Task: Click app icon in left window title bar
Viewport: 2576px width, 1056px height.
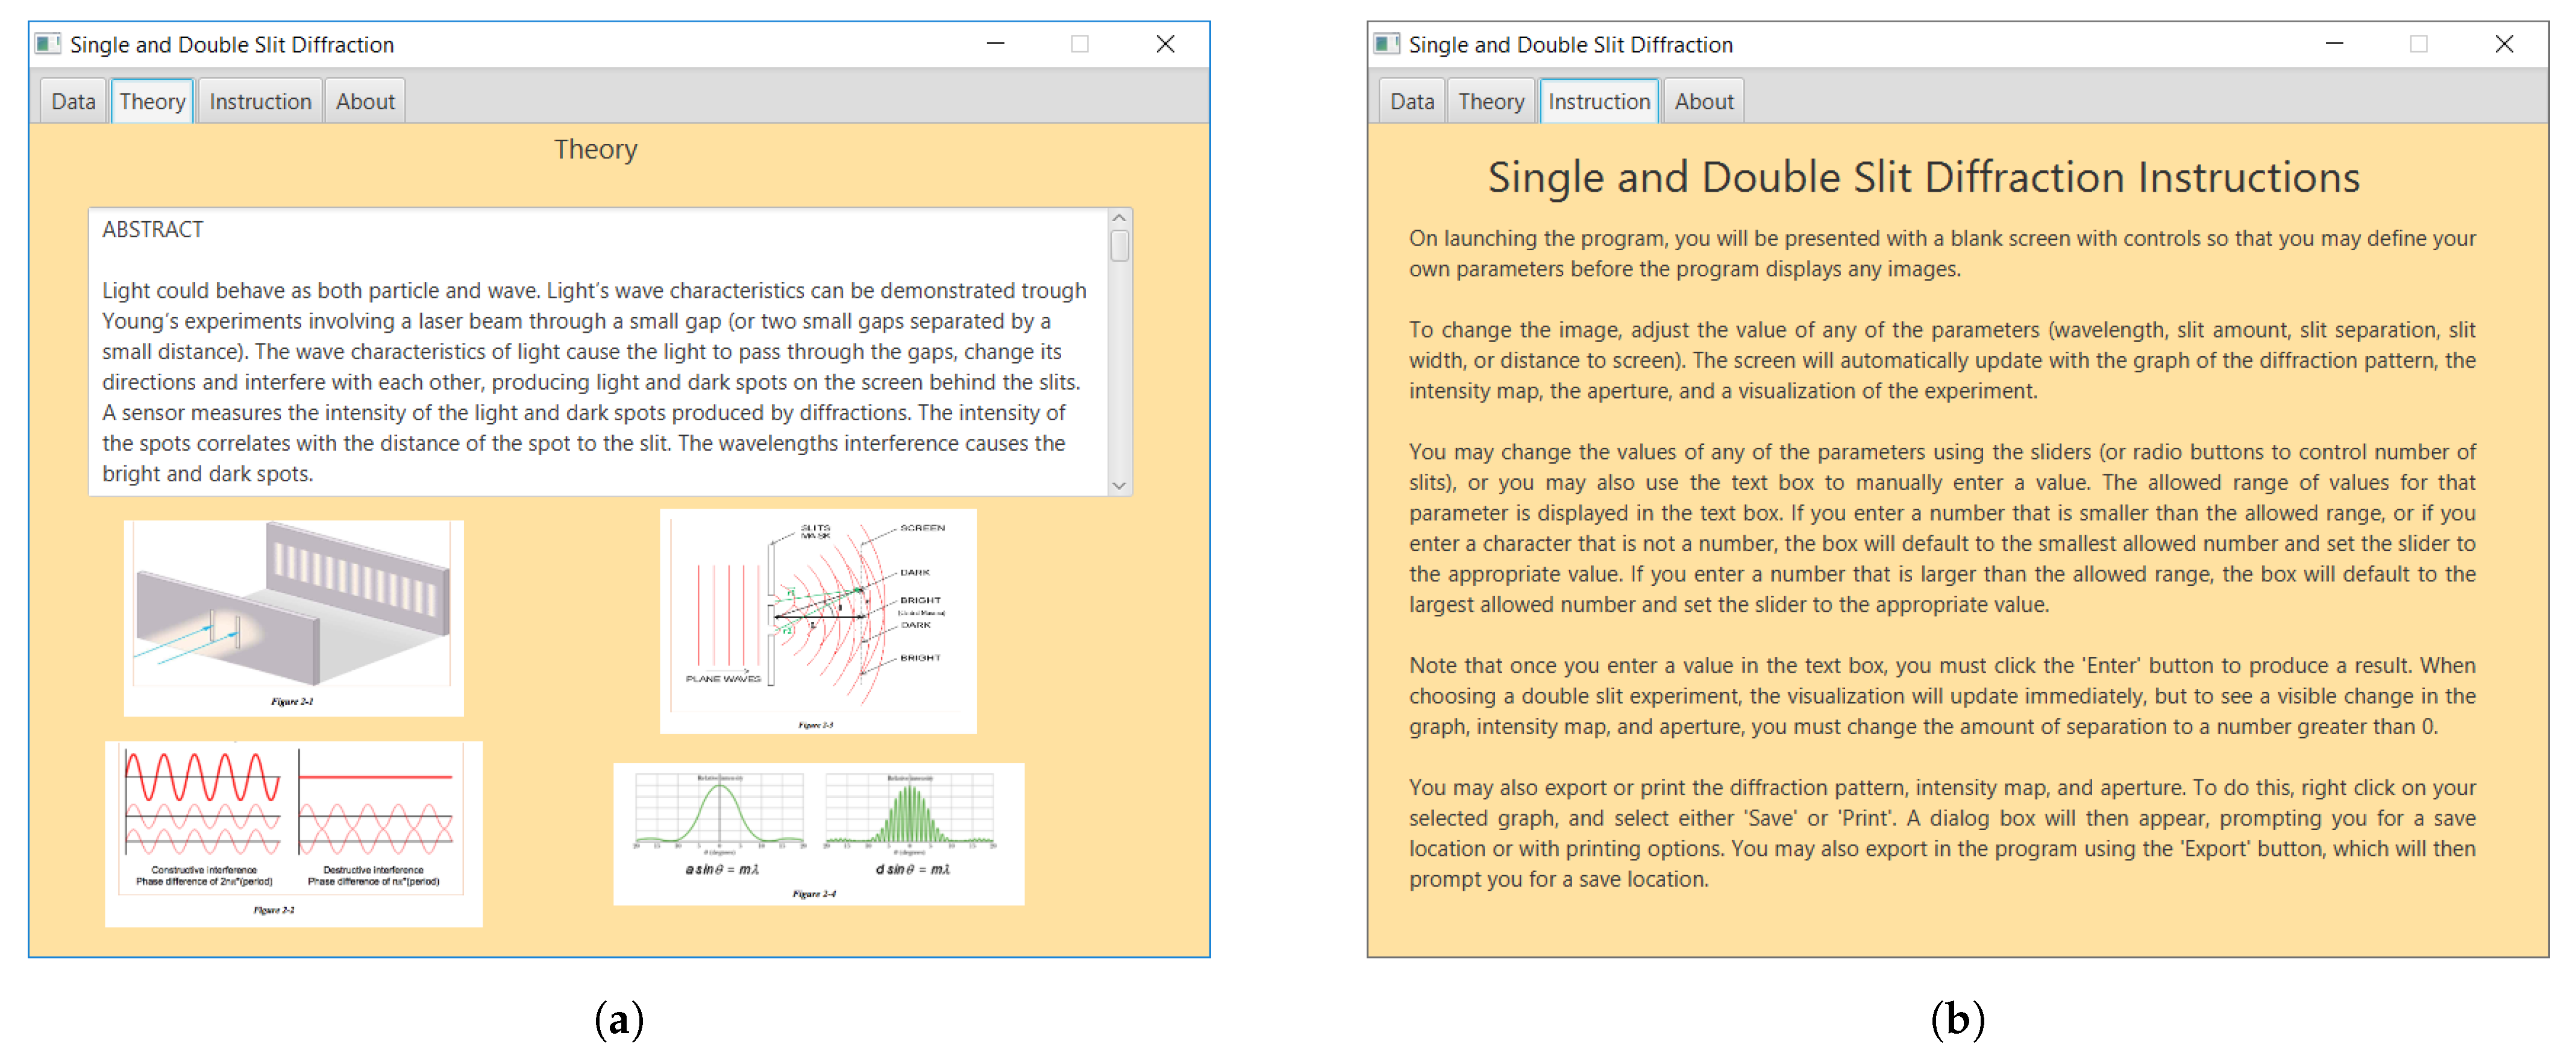Action: (47, 44)
